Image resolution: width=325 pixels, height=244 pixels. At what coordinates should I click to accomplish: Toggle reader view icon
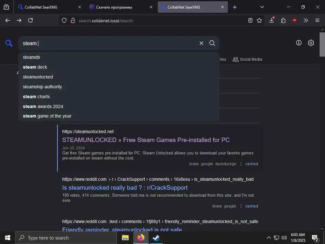[250, 20]
